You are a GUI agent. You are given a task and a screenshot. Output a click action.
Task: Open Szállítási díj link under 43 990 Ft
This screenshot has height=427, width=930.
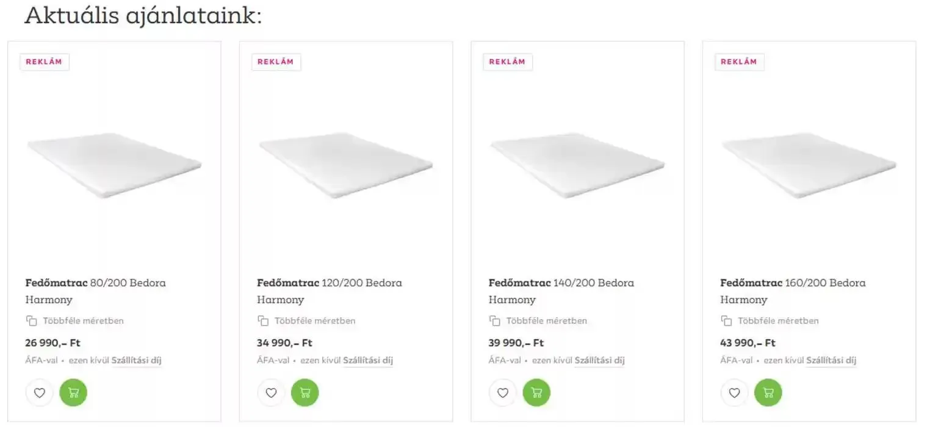coord(831,361)
